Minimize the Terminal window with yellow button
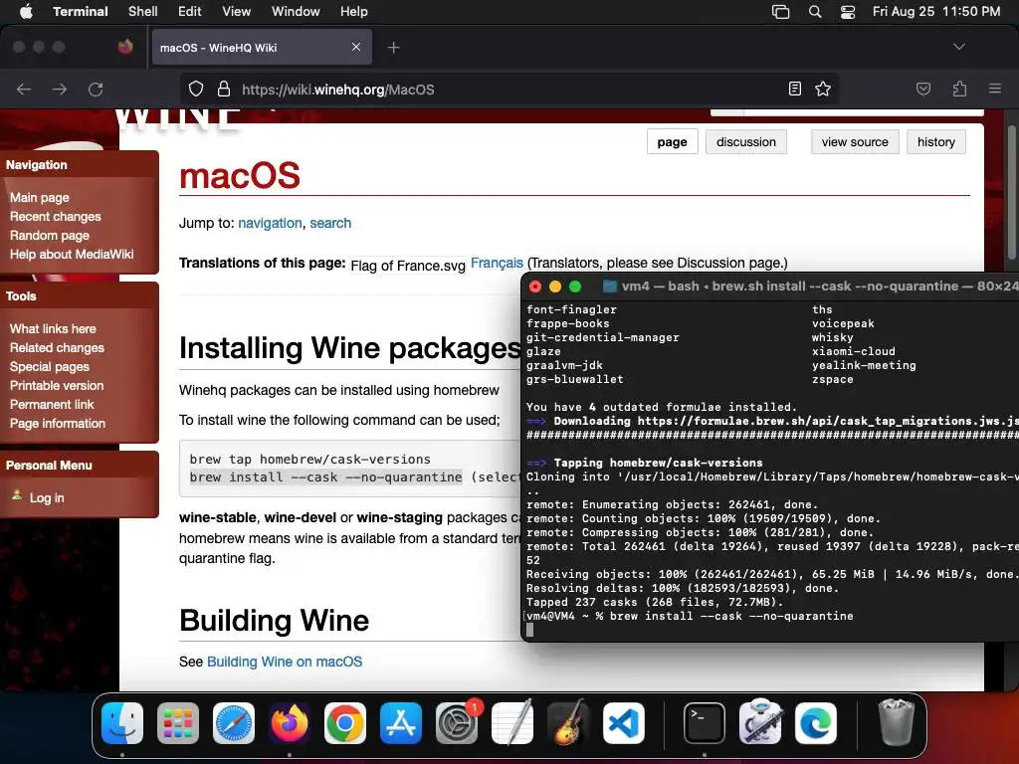 [555, 286]
